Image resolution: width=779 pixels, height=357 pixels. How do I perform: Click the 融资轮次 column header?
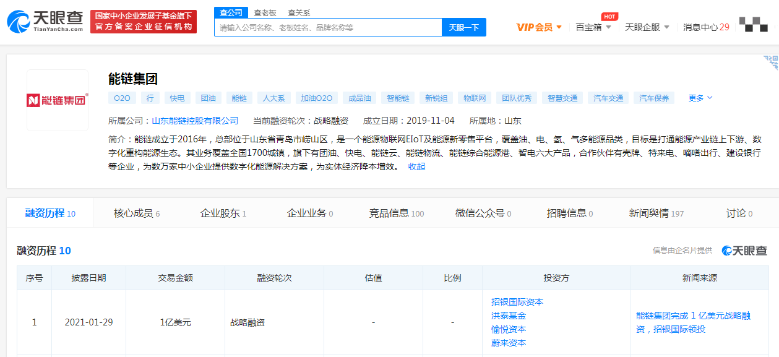[x=274, y=278]
